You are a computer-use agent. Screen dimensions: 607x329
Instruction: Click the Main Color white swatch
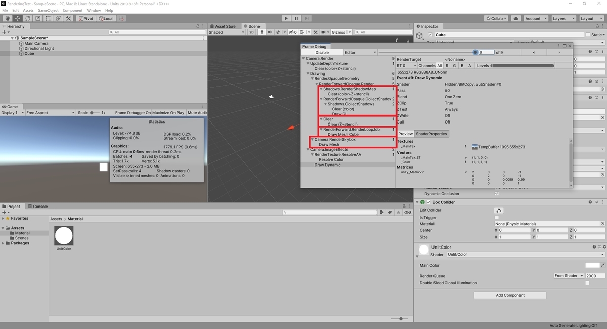[x=592, y=265]
